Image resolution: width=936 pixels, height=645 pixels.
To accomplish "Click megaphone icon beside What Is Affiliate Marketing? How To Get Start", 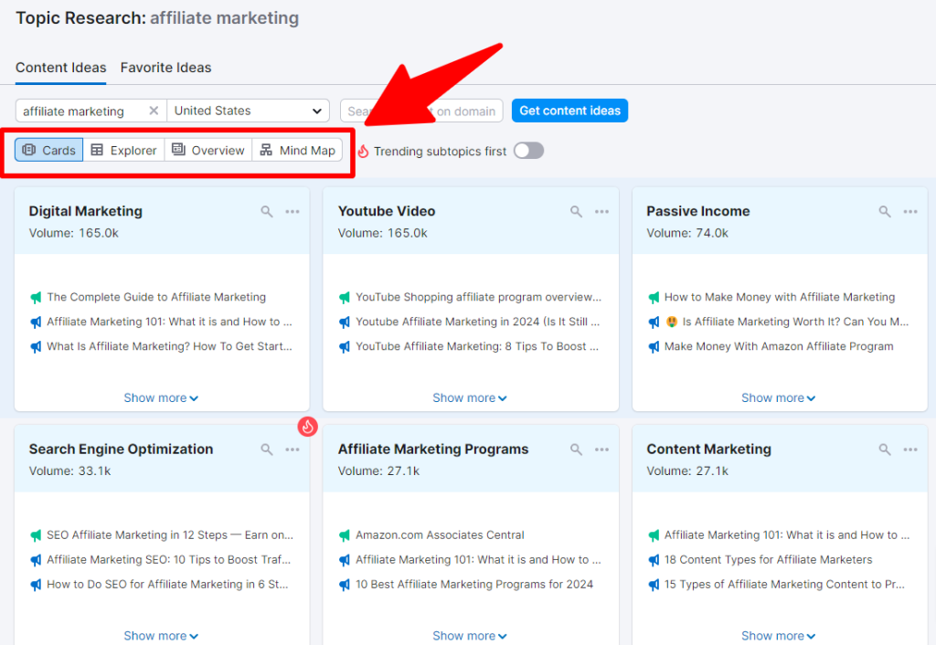I will coord(36,346).
